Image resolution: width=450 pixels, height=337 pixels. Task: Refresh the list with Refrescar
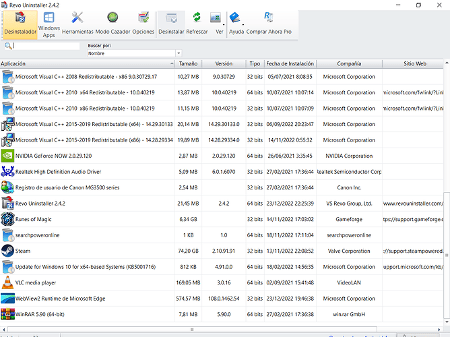point(197,24)
